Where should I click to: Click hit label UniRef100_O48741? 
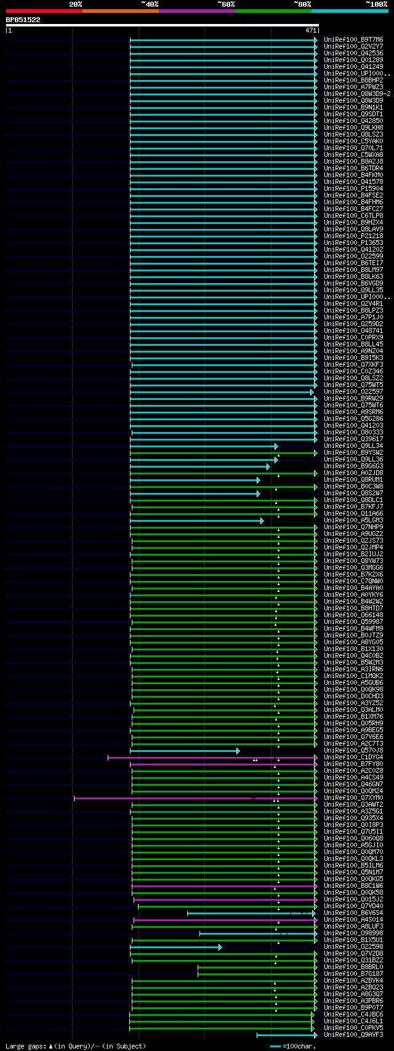pyautogui.click(x=353, y=330)
